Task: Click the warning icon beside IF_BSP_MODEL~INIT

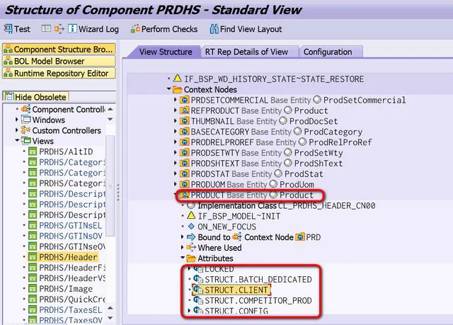Action: 191,215
